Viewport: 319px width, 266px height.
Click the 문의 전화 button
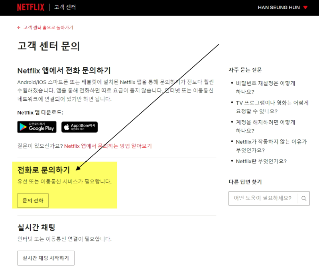tap(33, 201)
